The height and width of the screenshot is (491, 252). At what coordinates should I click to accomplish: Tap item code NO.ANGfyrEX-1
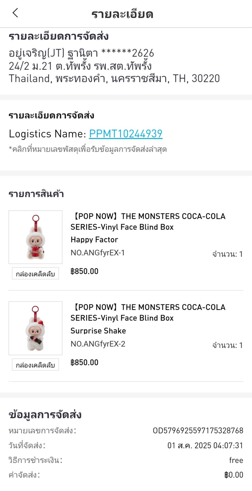click(98, 253)
